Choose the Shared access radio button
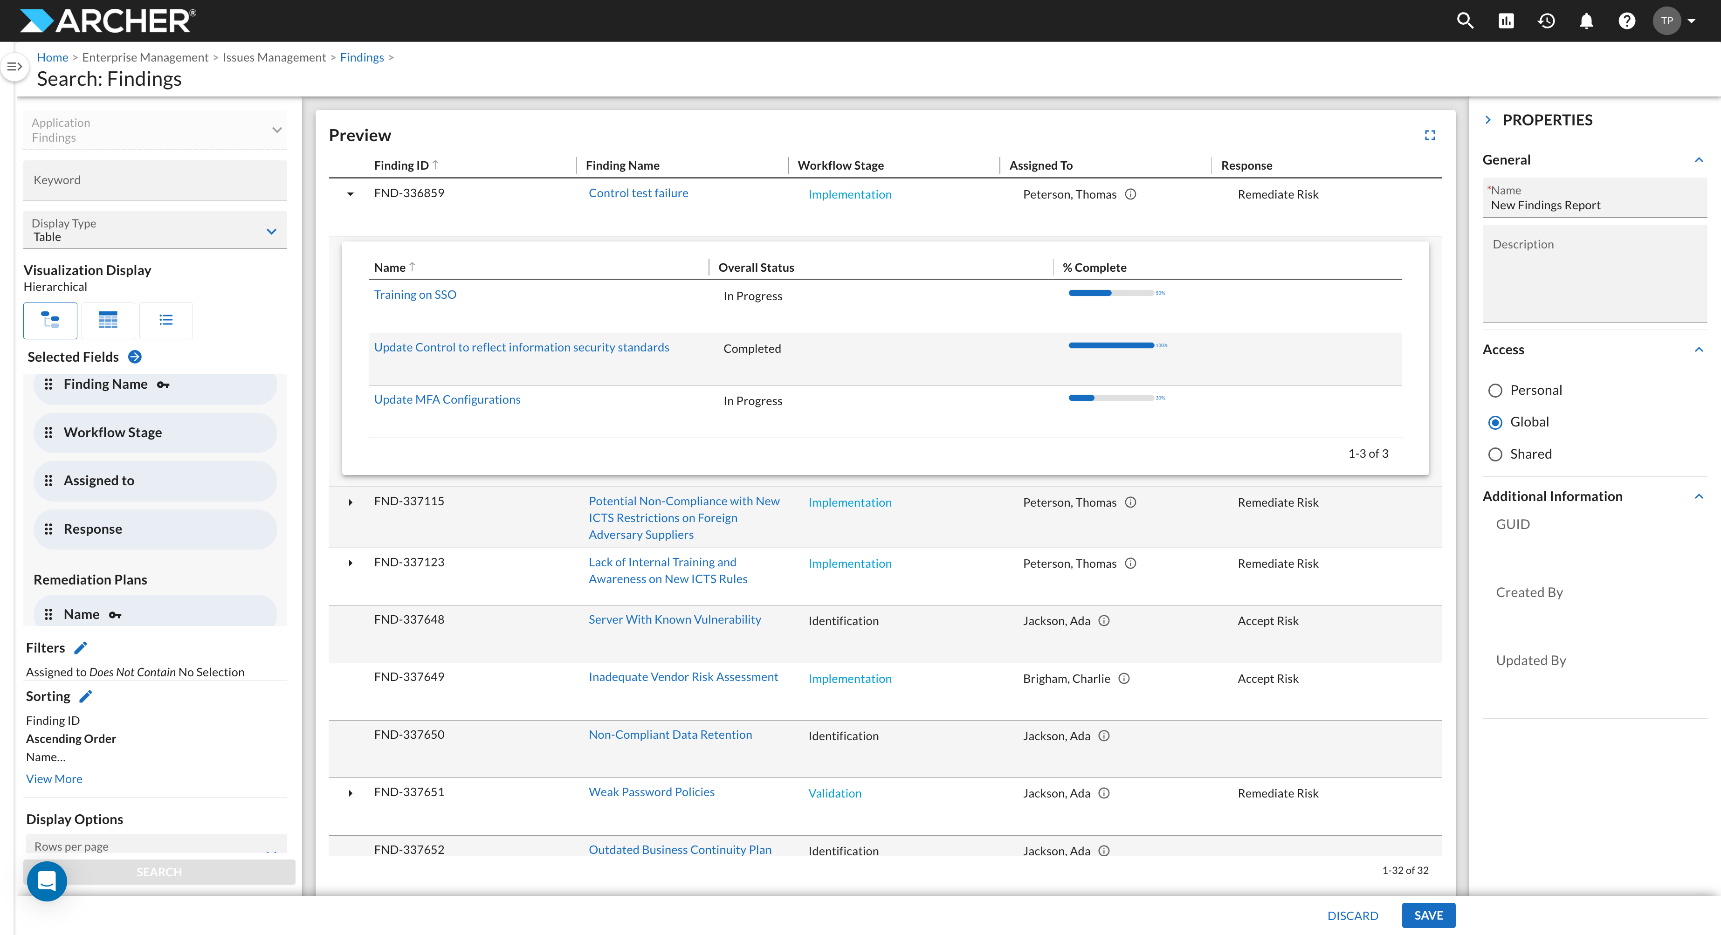The width and height of the screenshot is (1721, 935). 1495,455
